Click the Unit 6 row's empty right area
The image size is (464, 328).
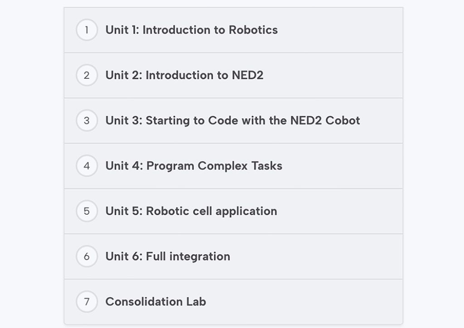tap(317, 256)
